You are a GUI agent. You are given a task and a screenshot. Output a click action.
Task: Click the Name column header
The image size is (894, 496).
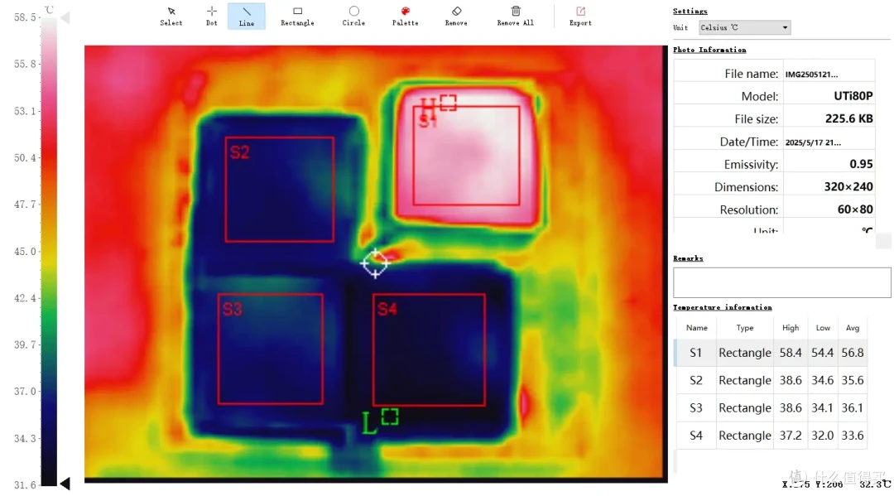tap(697, 328)
